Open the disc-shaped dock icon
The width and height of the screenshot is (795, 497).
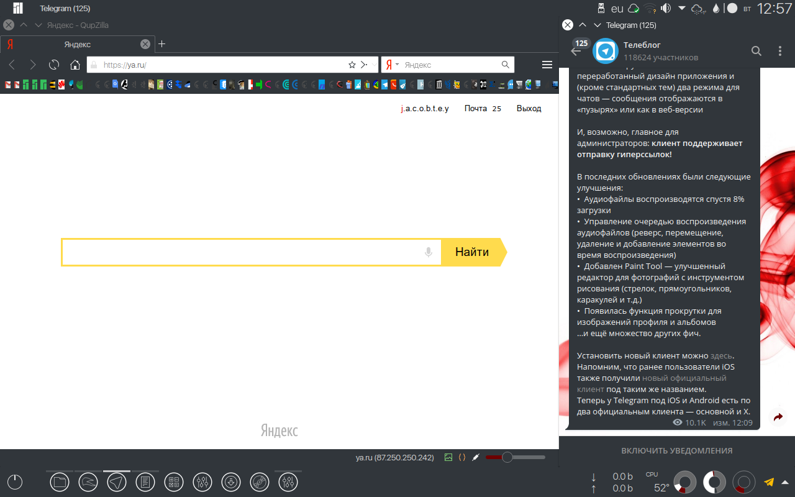[x=260, y=482]
